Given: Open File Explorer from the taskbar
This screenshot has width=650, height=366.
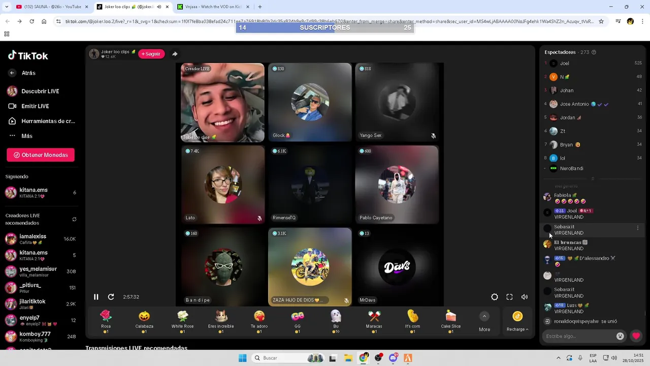Looking at the screenshot, I should point(348,358).
